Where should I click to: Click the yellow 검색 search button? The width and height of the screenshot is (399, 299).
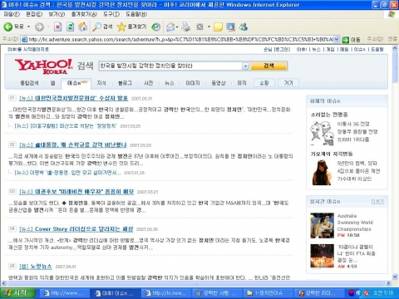pos(268,66)
